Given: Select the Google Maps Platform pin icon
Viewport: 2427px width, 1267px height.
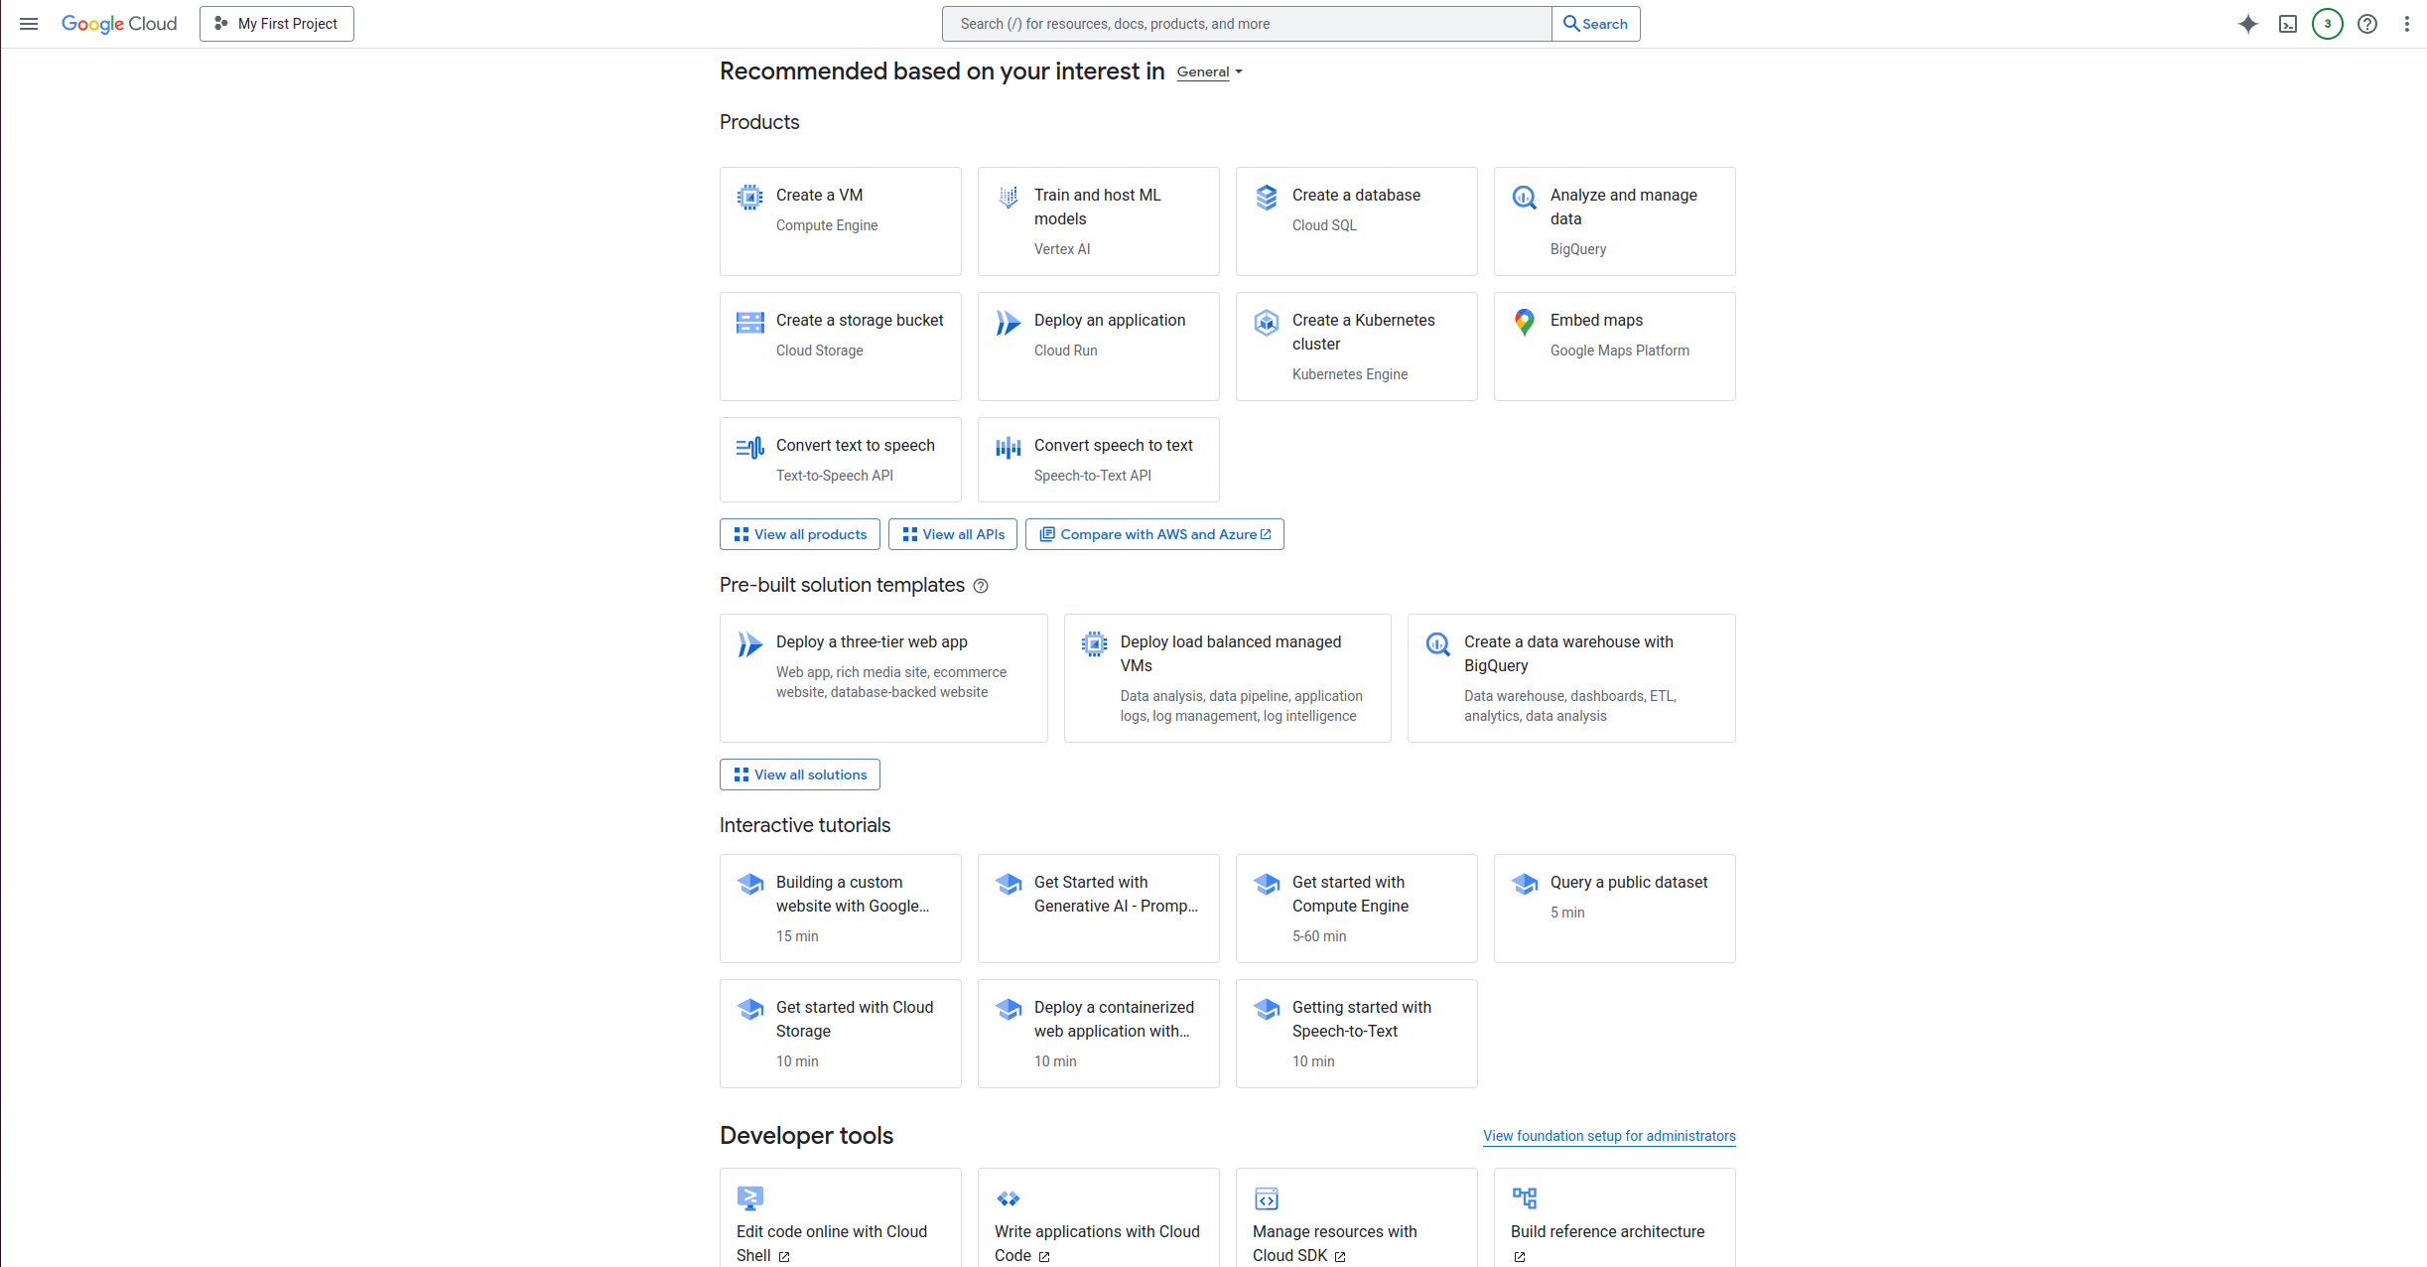Looking at the screenshot, I should click(1524, 322).
